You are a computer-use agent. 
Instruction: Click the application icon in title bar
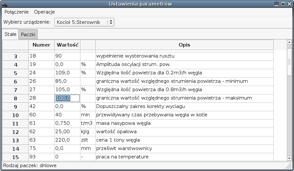(4, 4)
